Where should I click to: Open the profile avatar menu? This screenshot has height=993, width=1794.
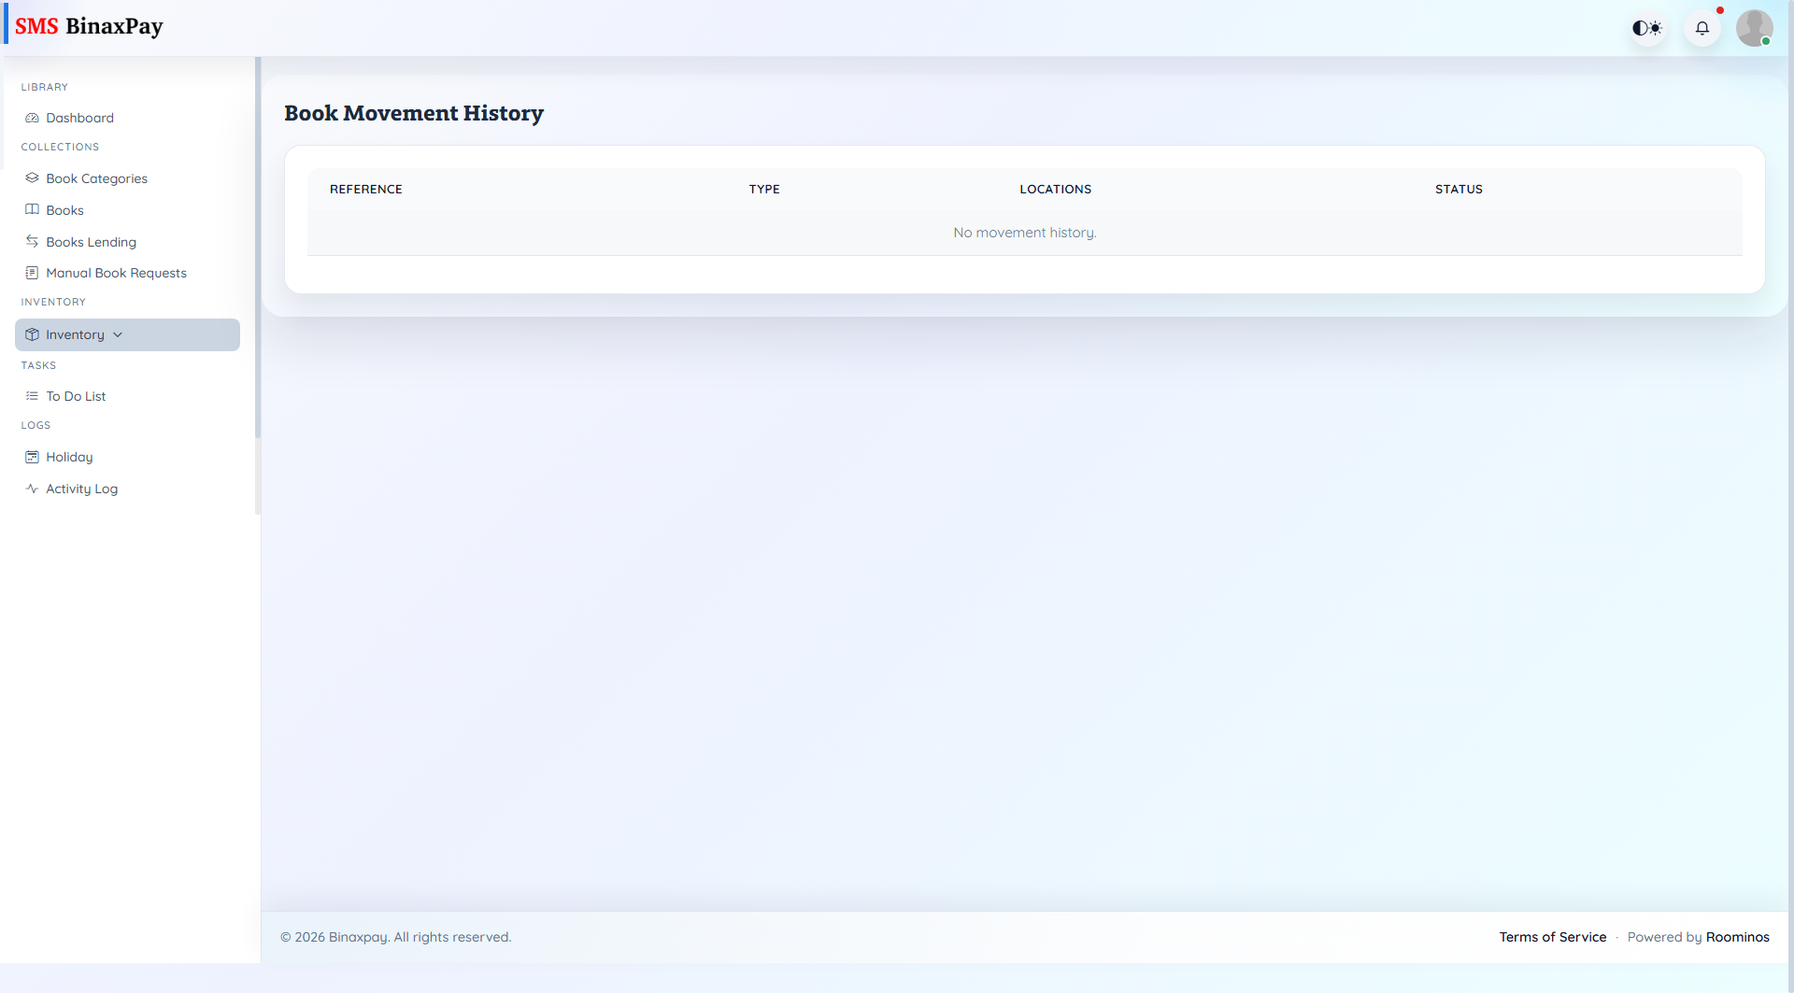point(1755,27)
